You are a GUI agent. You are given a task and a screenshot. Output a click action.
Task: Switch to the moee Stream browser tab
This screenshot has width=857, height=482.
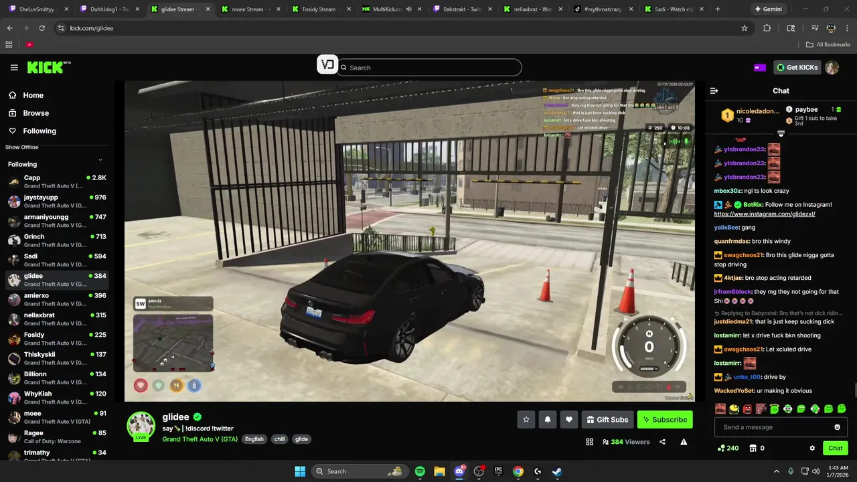point(250,9)
